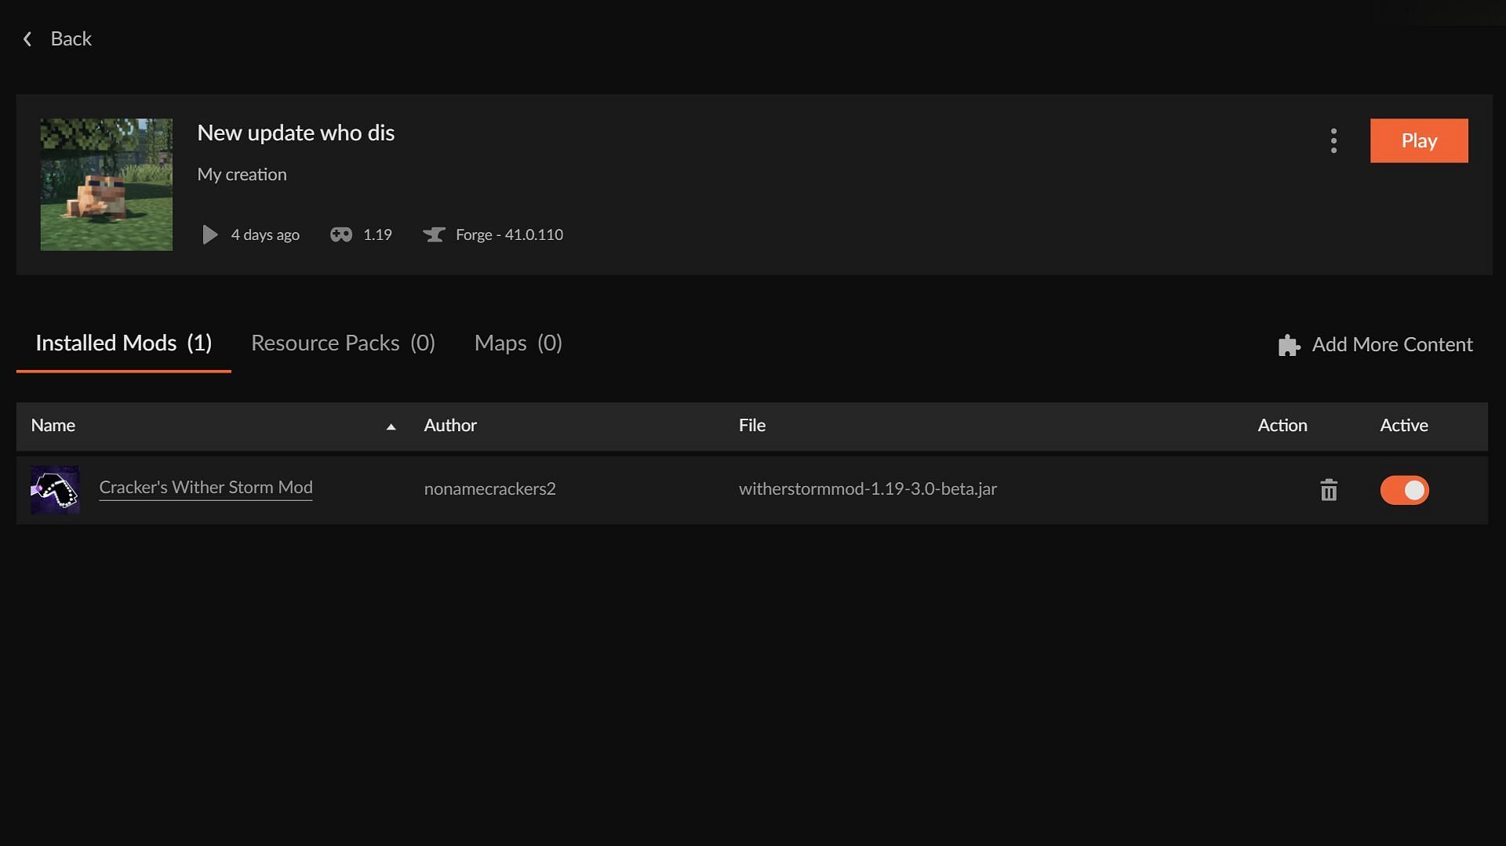Click the Back chevron arrow icon

pyautogui.click(x=27, y=39)
